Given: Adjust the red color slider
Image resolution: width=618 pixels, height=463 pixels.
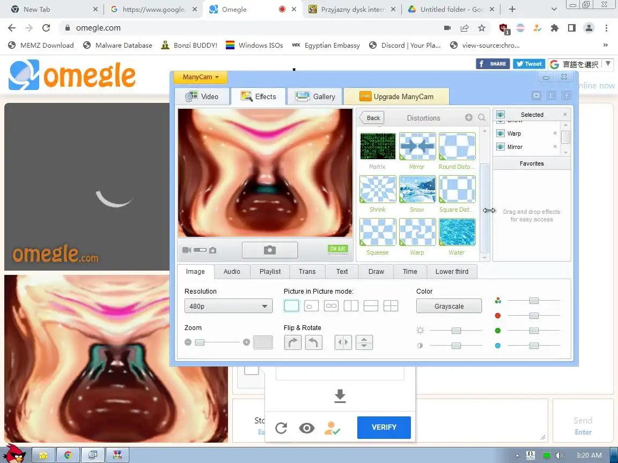Looking at the screenshot, I should point(534,316).
